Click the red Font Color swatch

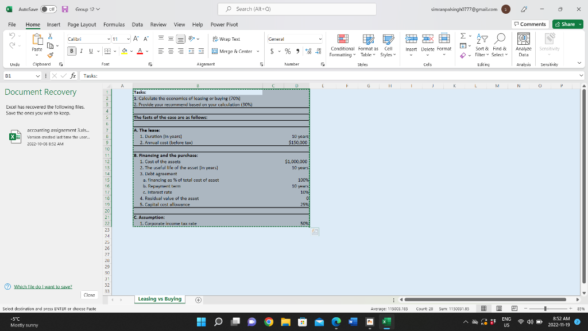click(140, 51)
